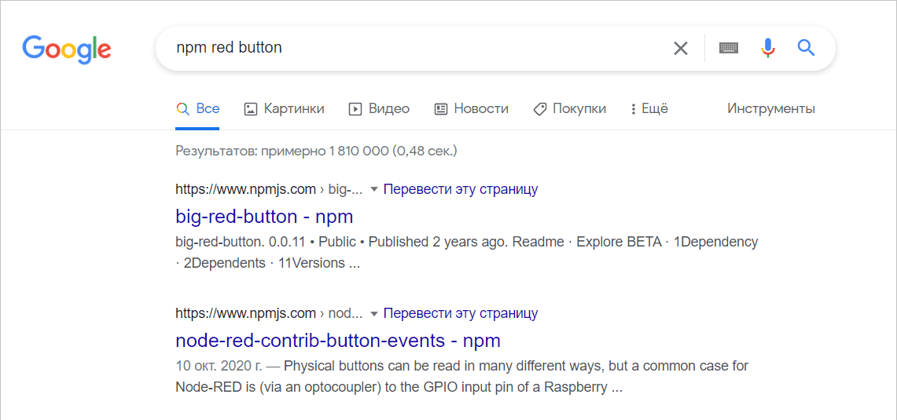897x420 pixels.
Task: Click the blue magnifier search button
Action: coord(806,48)
